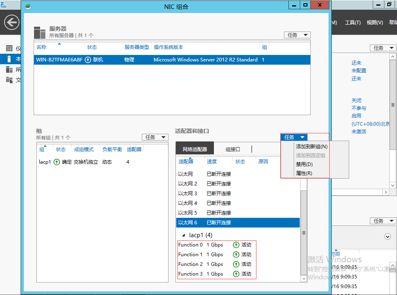
Task: Close the open 任务 dropdown for 适配器和接口
Action: click(294, 137)
